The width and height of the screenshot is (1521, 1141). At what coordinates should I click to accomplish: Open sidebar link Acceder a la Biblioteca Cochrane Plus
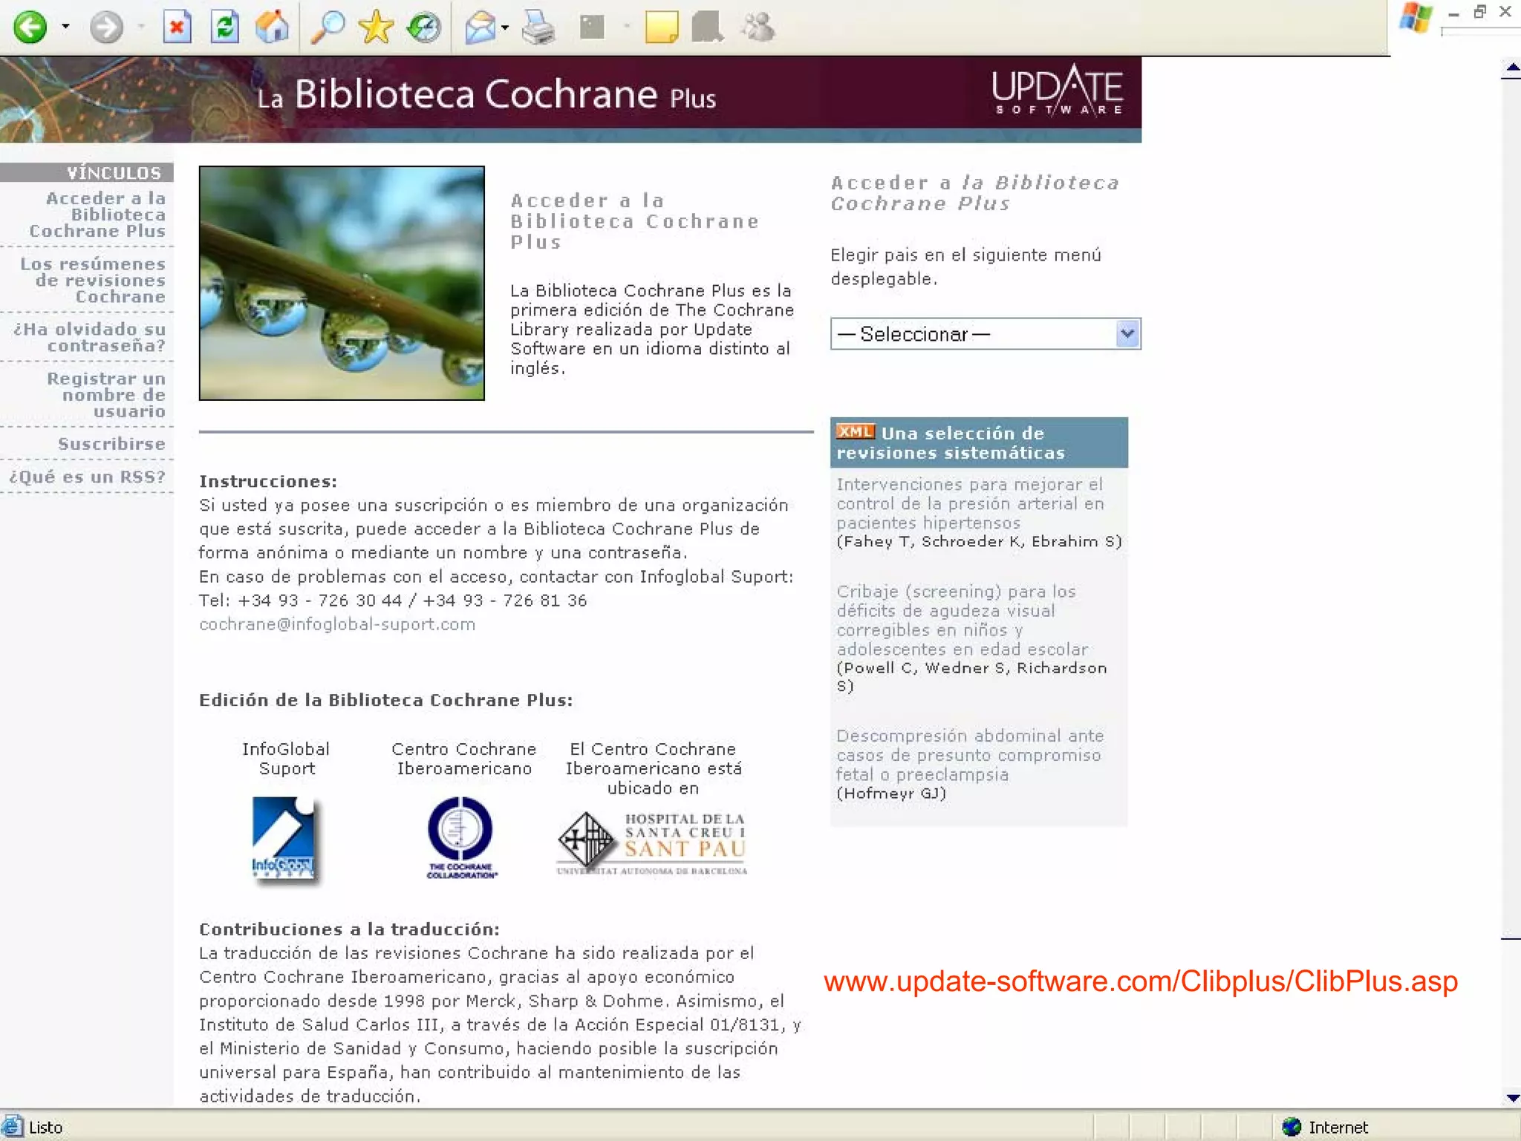click(x=97, y=215)
